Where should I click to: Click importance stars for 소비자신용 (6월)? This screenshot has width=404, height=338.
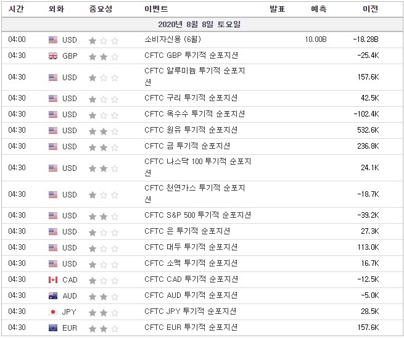(104, 41)
